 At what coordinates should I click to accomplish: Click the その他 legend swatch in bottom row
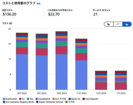pyautogui.click(x=66, y=102)
